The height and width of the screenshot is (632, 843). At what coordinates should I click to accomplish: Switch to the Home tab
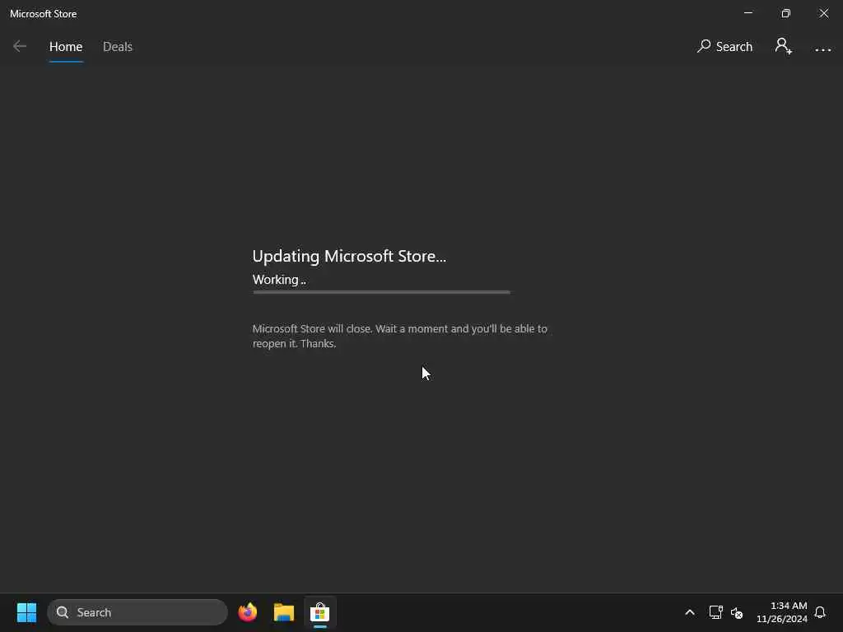66,47
